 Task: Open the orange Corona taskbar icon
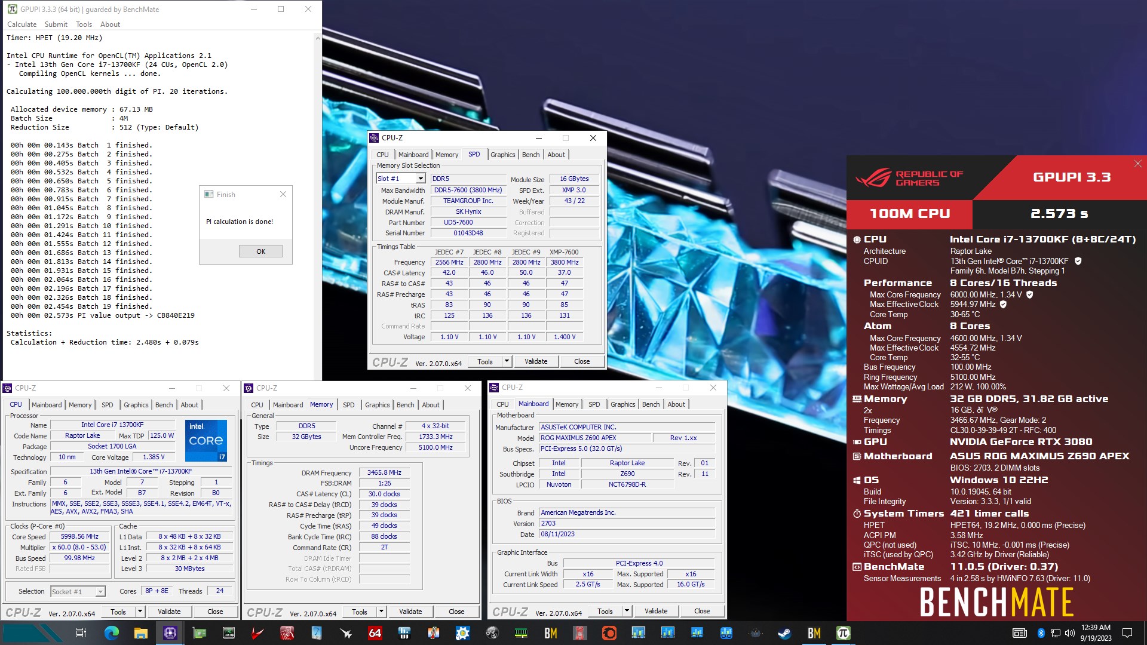609,633
